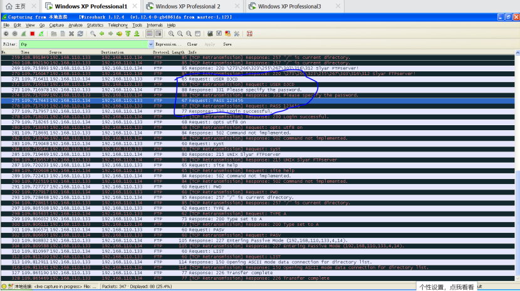Select packet 327 Response: 226 Transfer complete
This screenshot has width=520, height=291.
click(x=257, y=273)
